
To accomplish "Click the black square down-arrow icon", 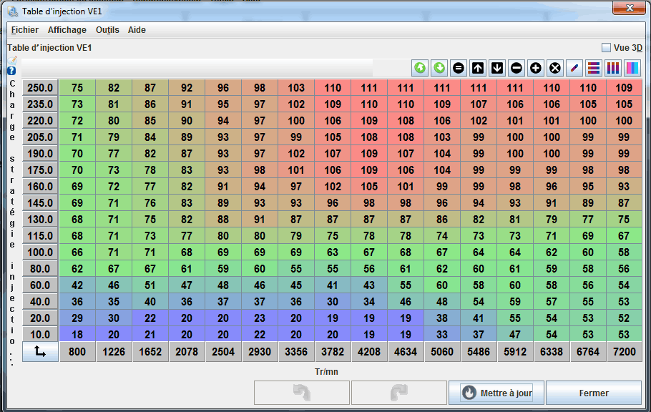I will pos(497,68).
